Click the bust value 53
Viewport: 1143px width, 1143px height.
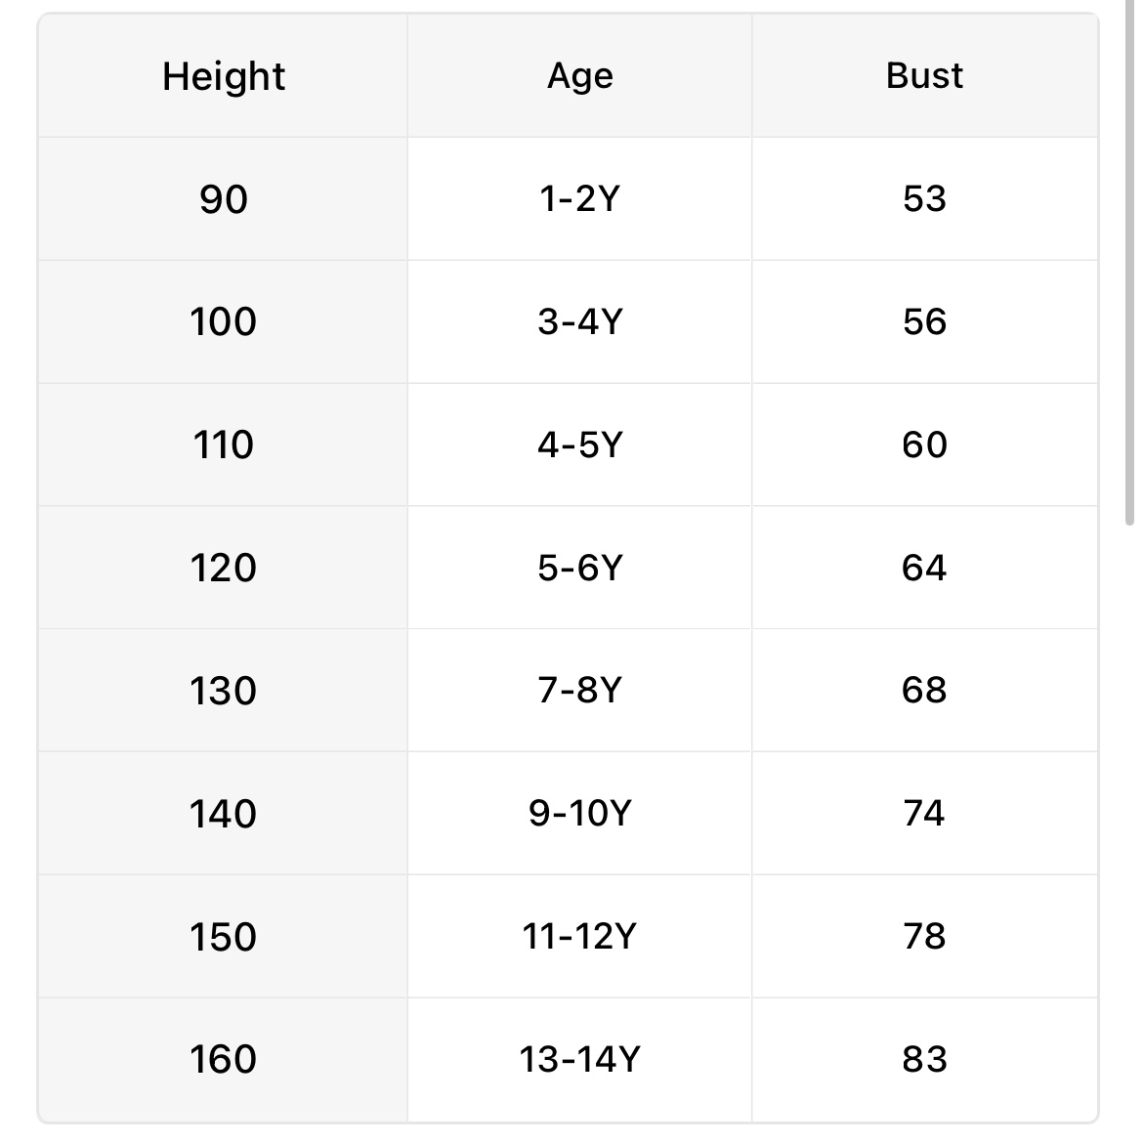point(924,199)
